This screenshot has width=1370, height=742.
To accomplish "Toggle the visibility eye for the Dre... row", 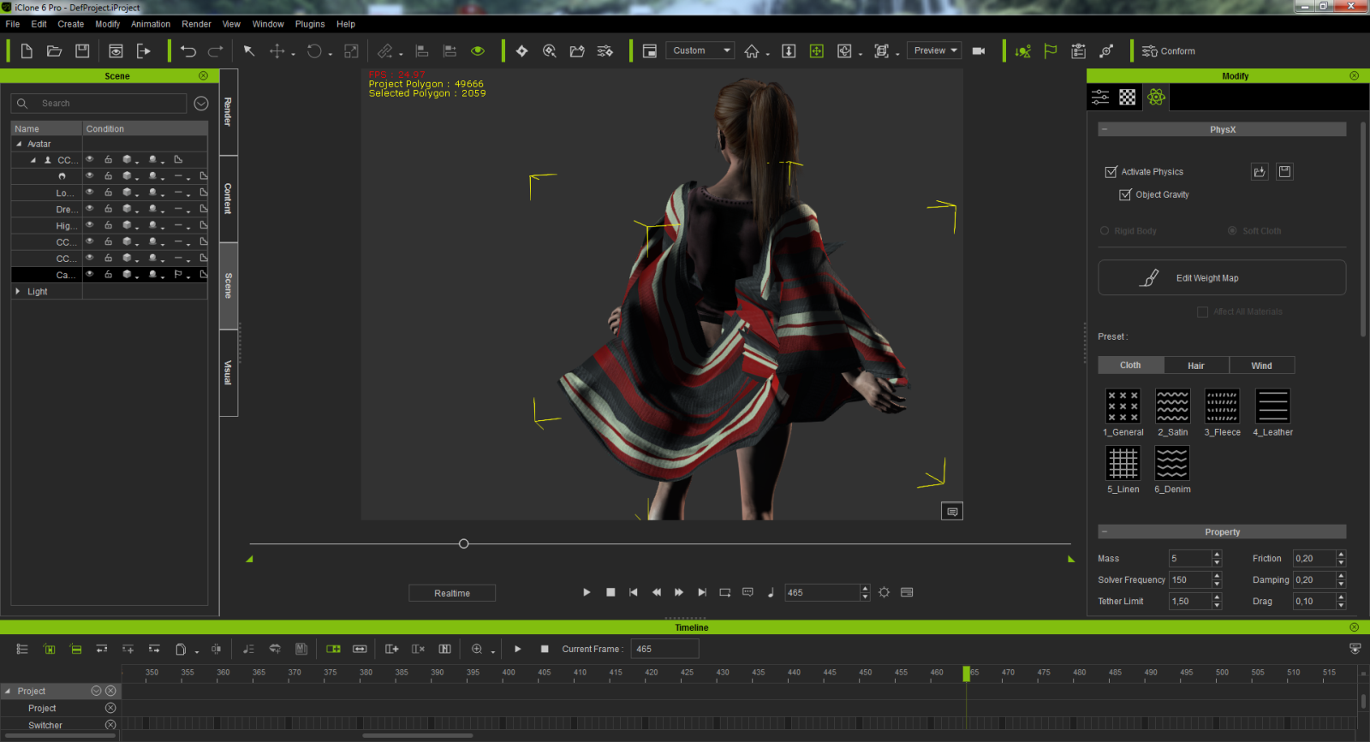I will click(x=89, y=209).
